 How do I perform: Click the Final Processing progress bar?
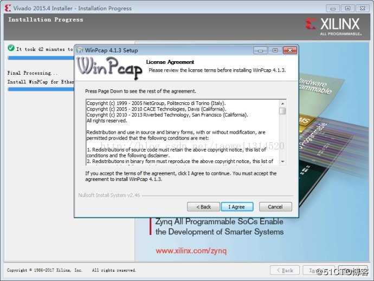pyautogui.click(x=41, y=89)
